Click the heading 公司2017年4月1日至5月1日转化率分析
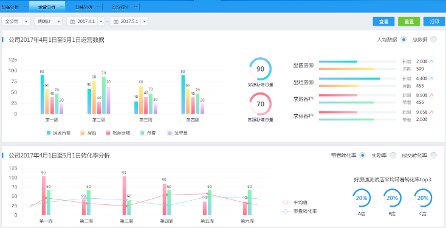Screen dimensions: 446x228 pyautogui.click(x=59, y=156)
